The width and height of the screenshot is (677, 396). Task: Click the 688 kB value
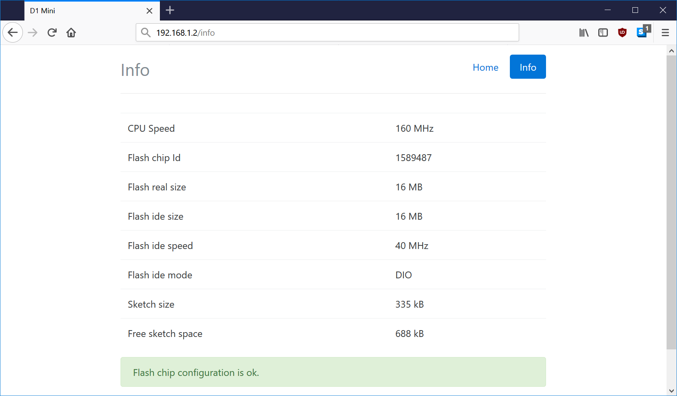[x=409, y=334]
